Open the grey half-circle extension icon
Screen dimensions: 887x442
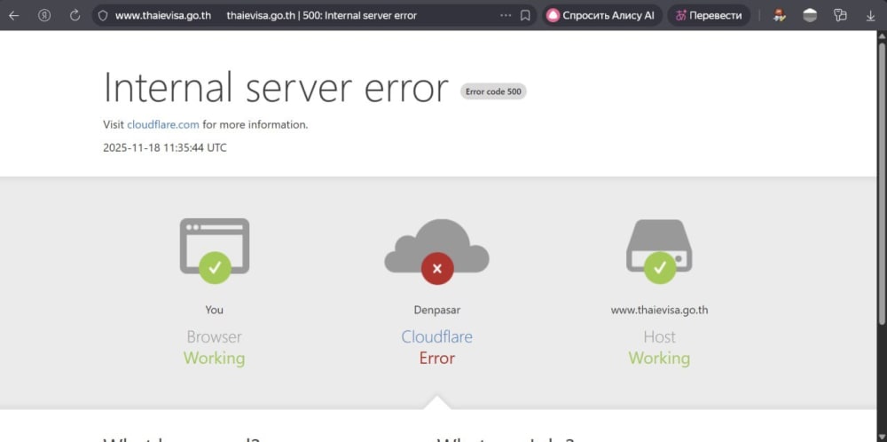coord(810,16)
